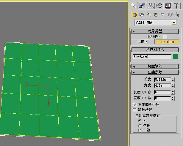Click the Surface01 name field
This screenshot has width=183, height=146.
(152, 57)
